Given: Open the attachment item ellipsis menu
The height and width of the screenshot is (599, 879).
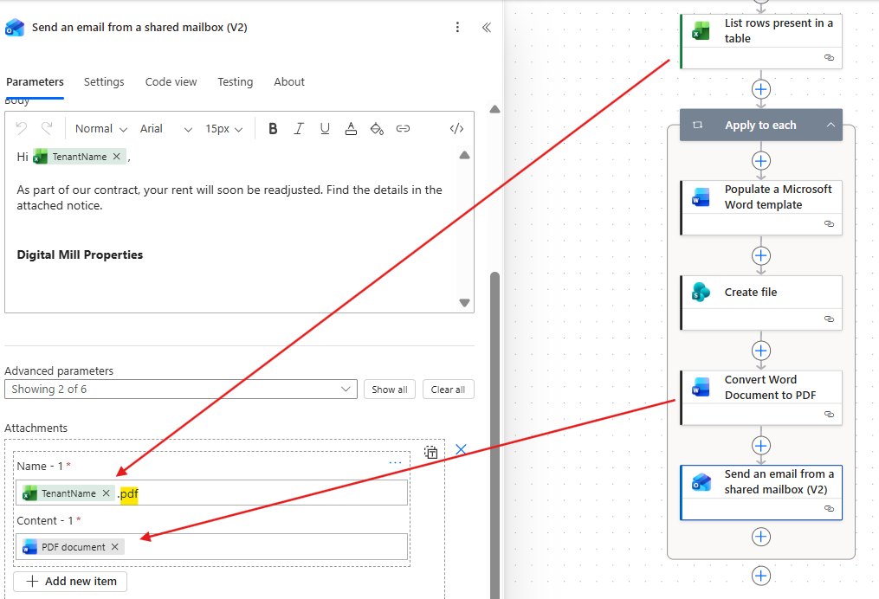Looking at the screenshot, I should pos(395,463).
